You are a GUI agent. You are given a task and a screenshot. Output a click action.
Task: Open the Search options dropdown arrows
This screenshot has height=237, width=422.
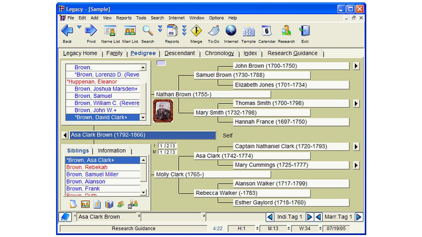pyautogui.click(x=160, y=29)
